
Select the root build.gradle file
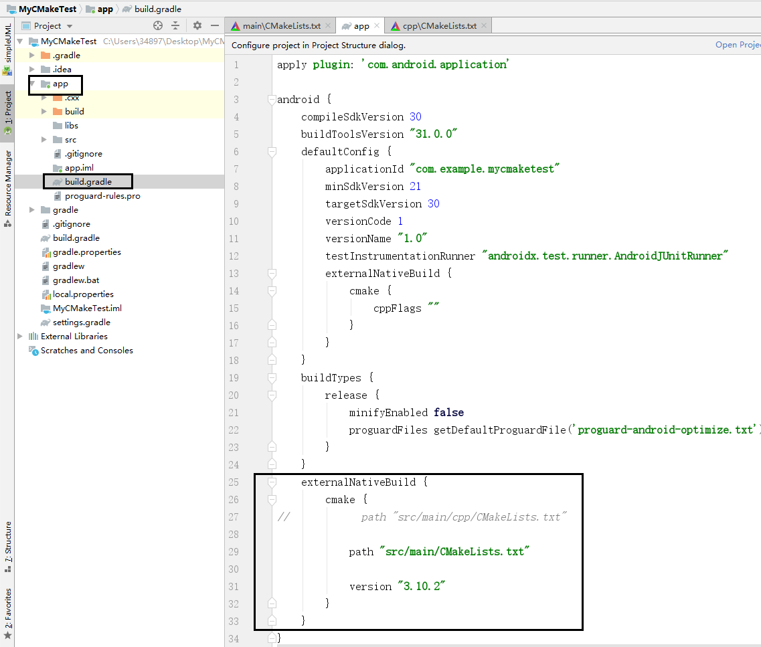76,238
